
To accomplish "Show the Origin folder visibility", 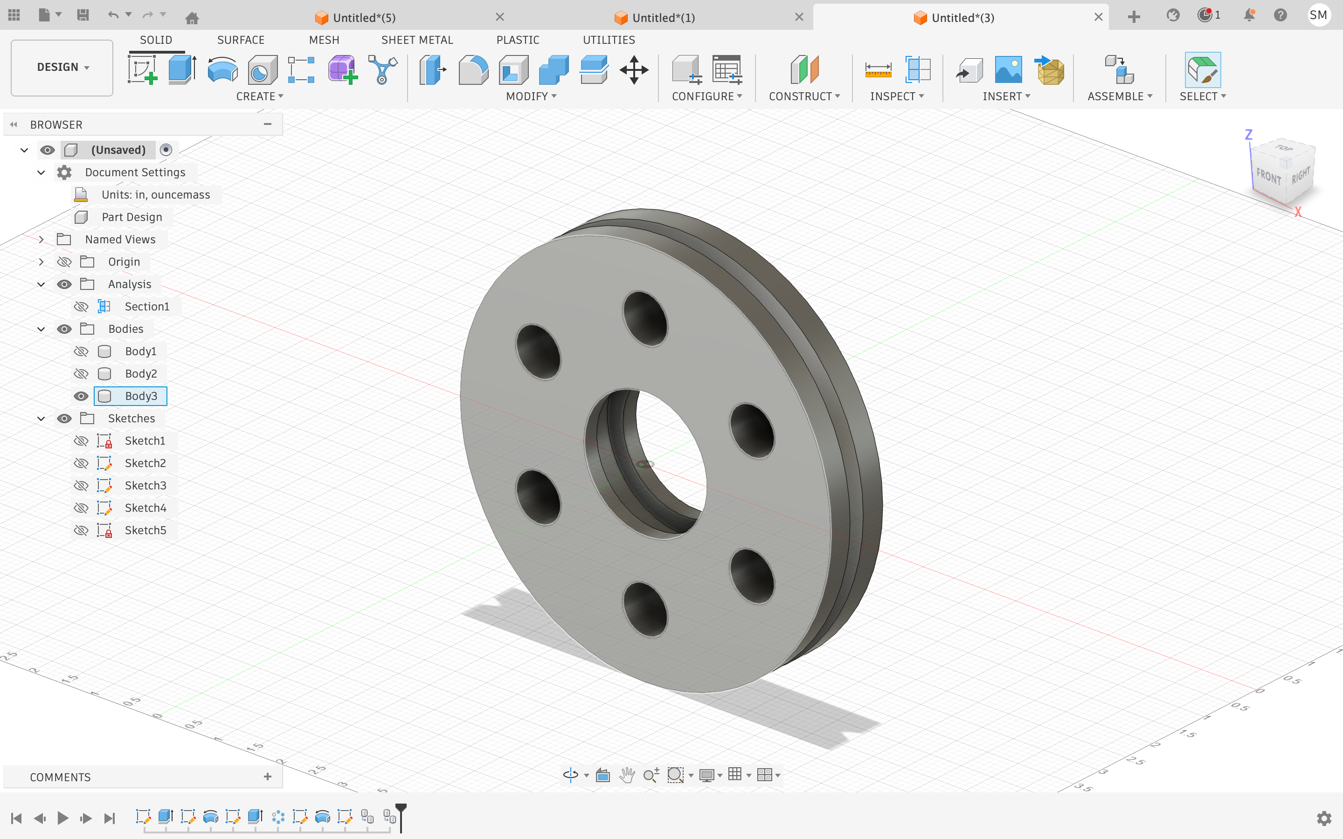I will coord(64,262).
